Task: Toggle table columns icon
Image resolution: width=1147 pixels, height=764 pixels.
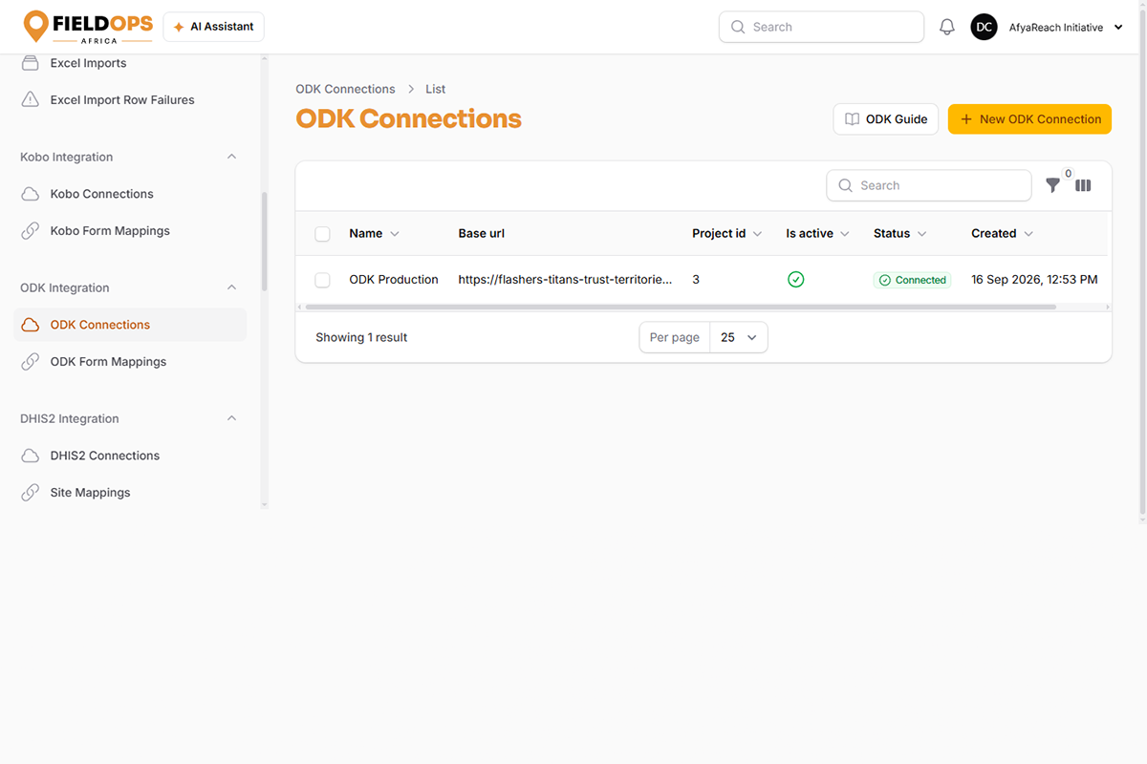Action: [1083, 185]
